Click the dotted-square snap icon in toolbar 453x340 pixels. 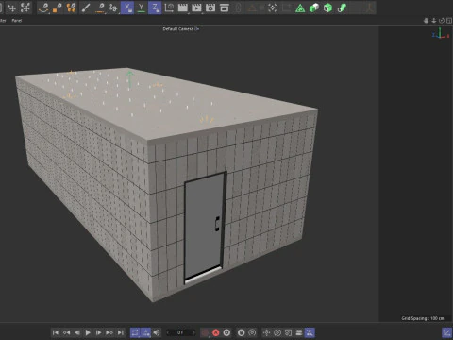(x=273, y=8)
